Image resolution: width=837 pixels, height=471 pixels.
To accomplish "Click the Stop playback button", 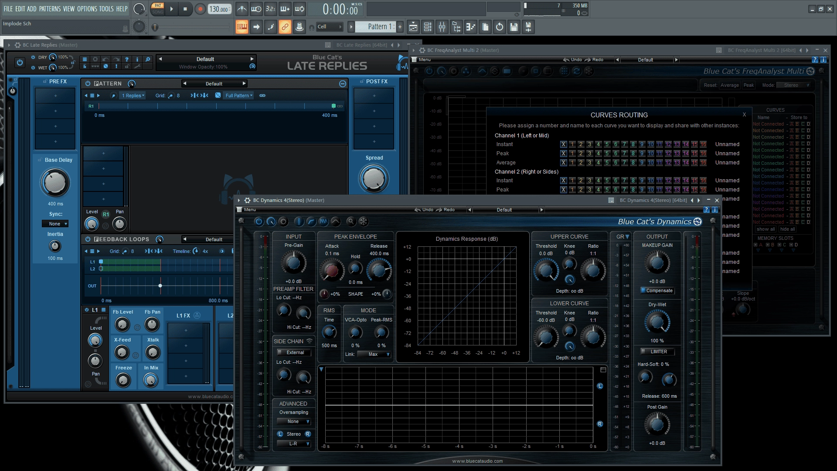I will coord(185,9).
